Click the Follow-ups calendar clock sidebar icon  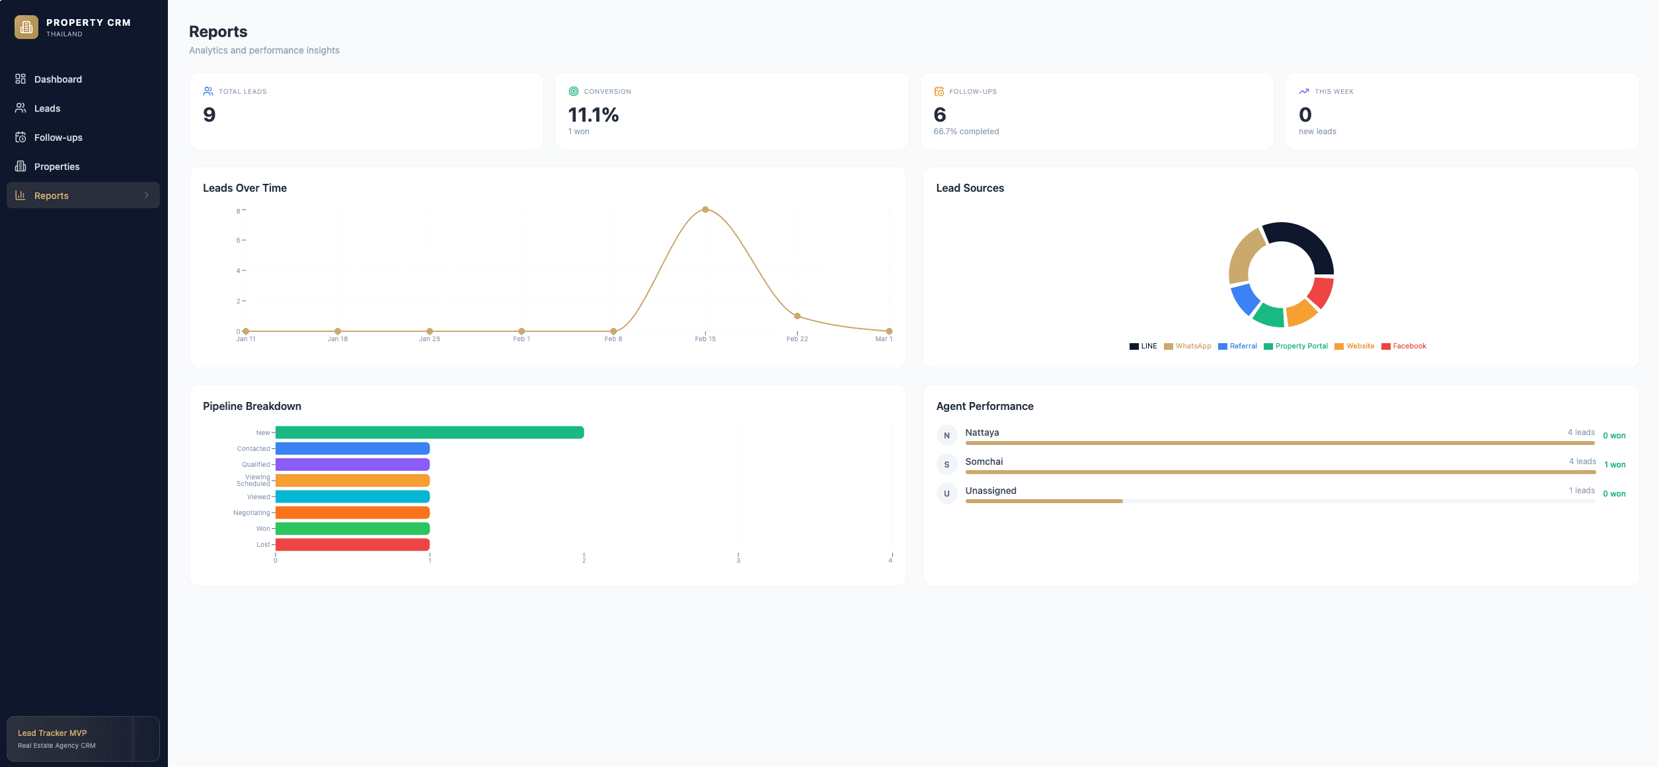pyautogui.click(x=20, y=137)
